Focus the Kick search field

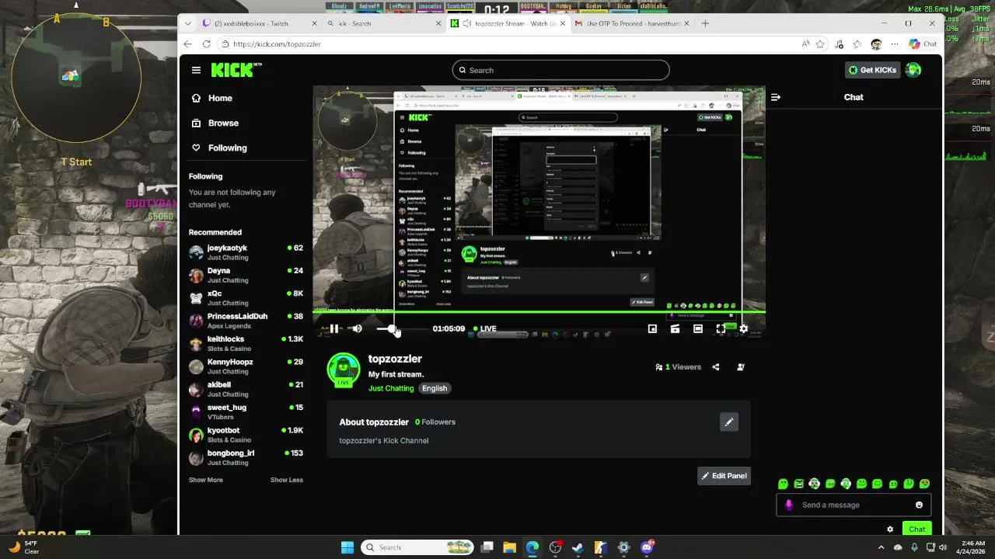point(560,70)
